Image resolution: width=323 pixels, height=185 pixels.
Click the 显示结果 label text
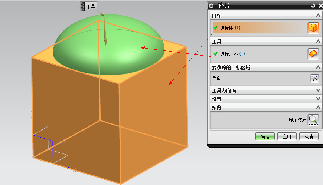(x=297, y=120)
